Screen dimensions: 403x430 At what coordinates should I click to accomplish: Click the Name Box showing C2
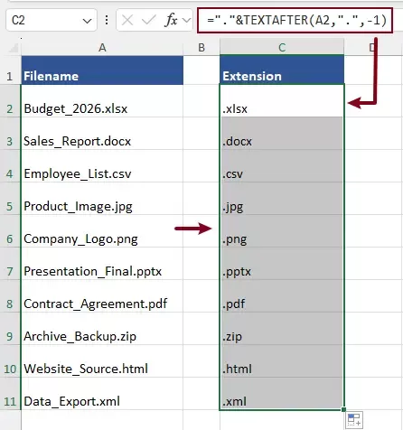[x=52, y=20]
